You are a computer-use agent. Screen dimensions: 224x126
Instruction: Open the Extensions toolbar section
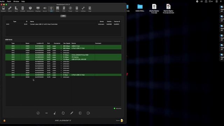(x=30, y=9)
